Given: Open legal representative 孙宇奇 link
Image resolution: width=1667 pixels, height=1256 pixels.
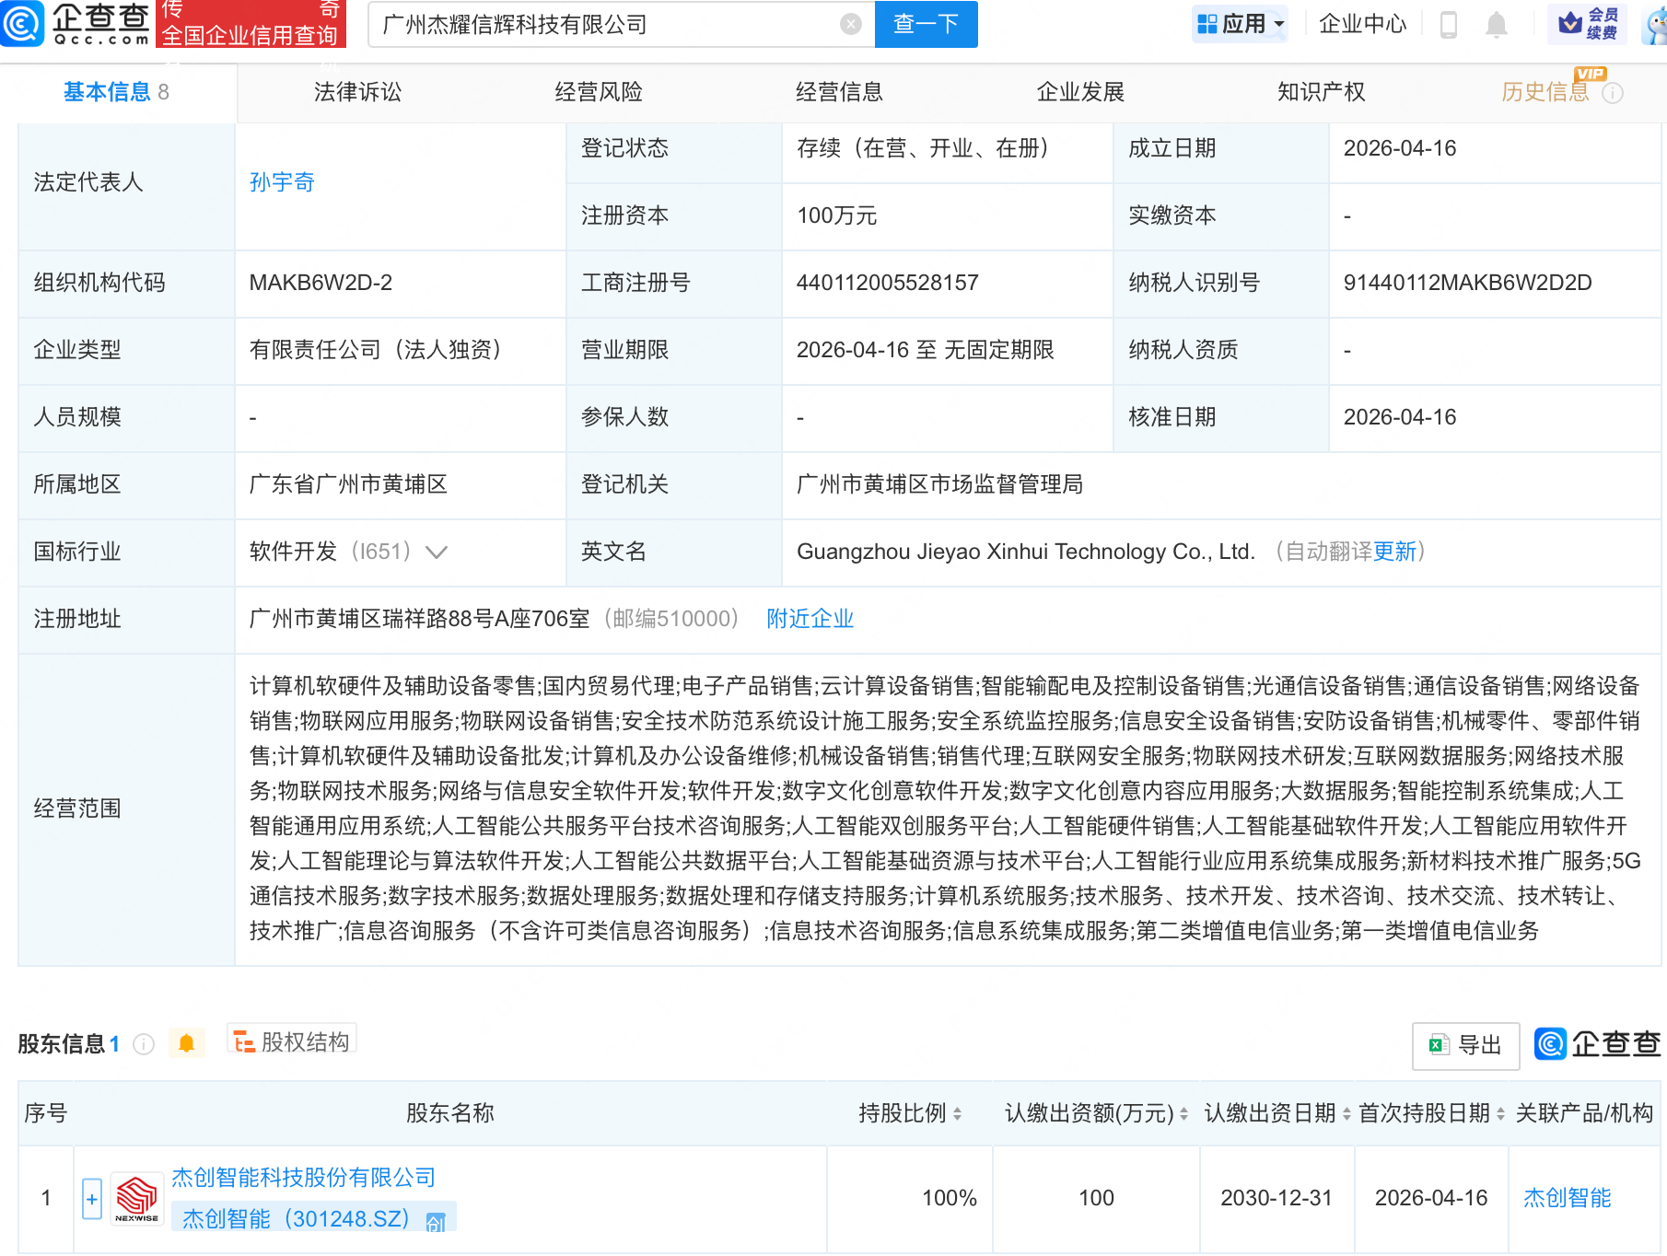Looking at the screenshot, I should tap(282, 182).
